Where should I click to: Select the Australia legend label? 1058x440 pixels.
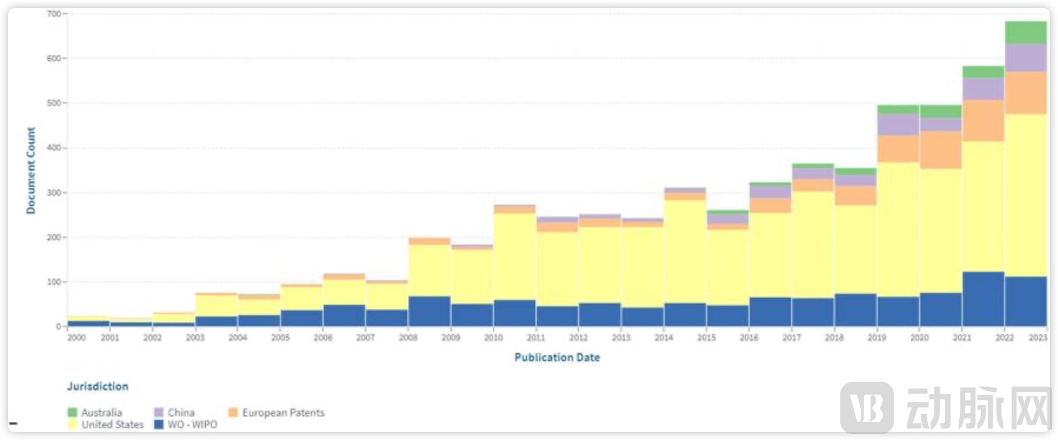click(x=102, y=412)
